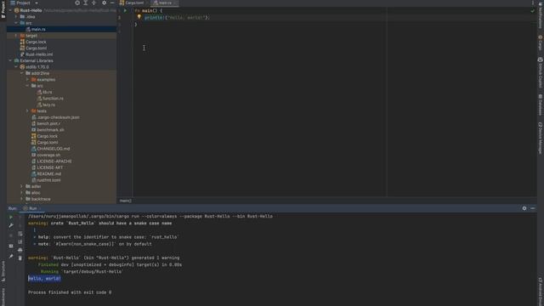Open the Android Emulator tool window
This screenshot has width=544, height=306.
click(x=541, y=292)
